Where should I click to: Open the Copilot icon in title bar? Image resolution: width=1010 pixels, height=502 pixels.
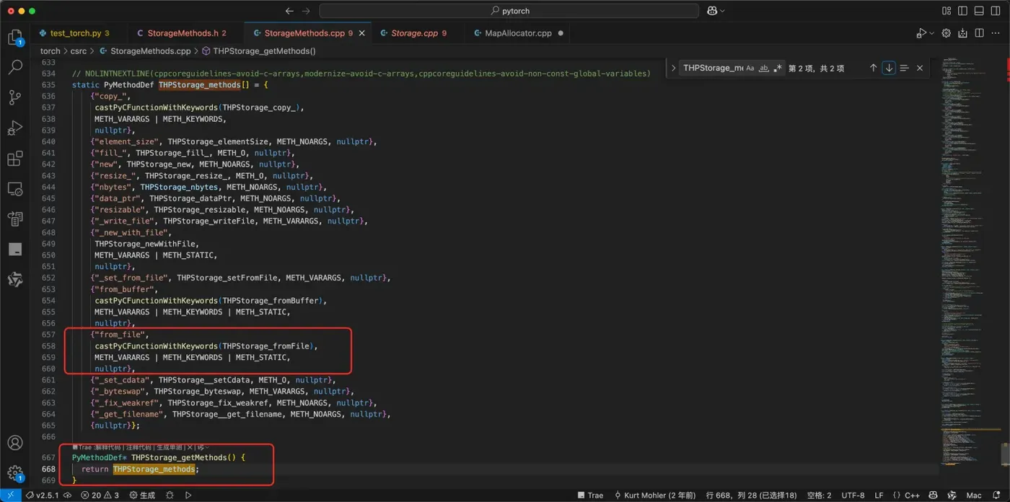[x=713, y=11]
